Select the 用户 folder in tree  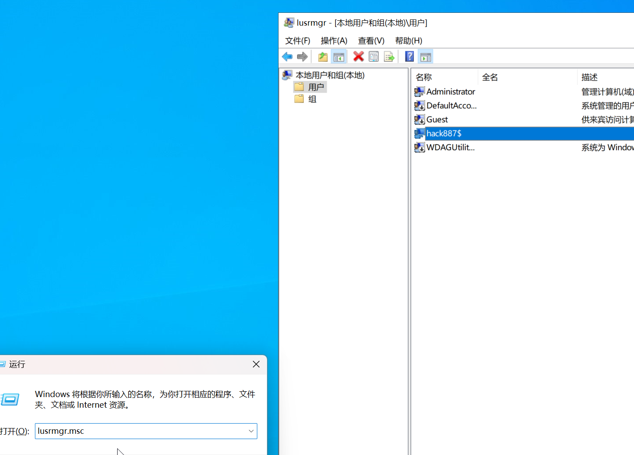coord(316,87)
